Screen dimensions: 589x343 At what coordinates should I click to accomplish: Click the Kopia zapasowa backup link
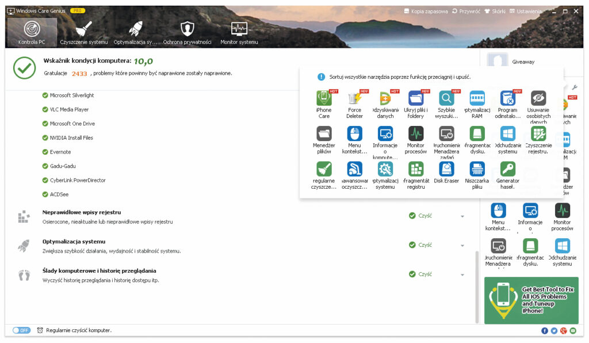tap(425, 11)
